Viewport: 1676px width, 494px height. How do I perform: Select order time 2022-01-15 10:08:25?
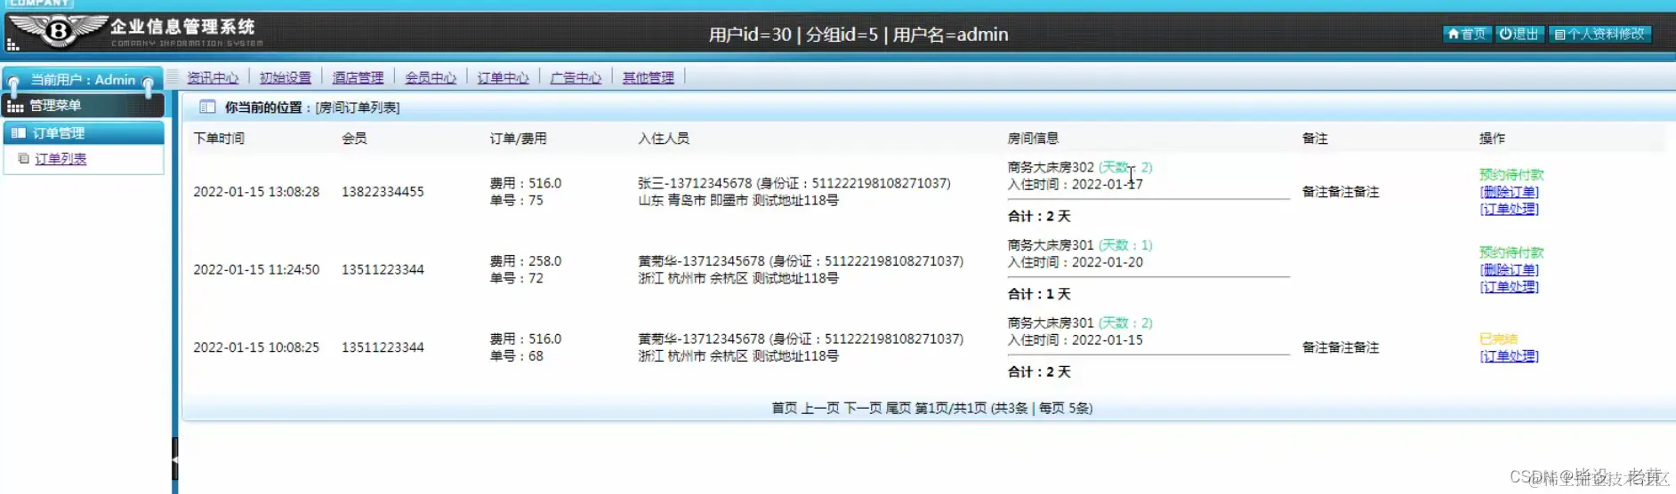pos(256,347)
